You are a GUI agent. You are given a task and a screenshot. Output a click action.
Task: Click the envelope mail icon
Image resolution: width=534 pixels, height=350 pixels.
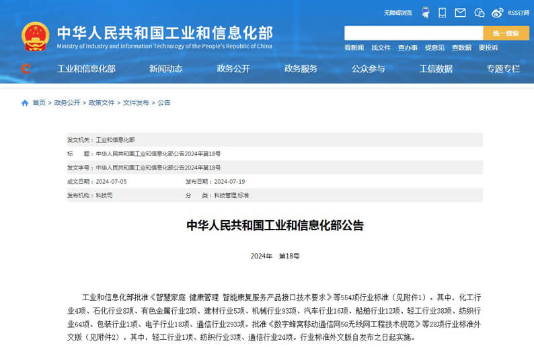(x=460, y=13)
